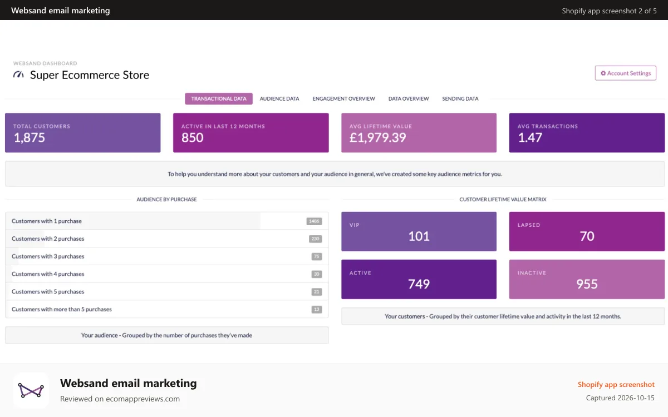The width and height of the screenshot is (668, 417).
Task: Select the Active segment tile
Action: (x=419, y=279)
